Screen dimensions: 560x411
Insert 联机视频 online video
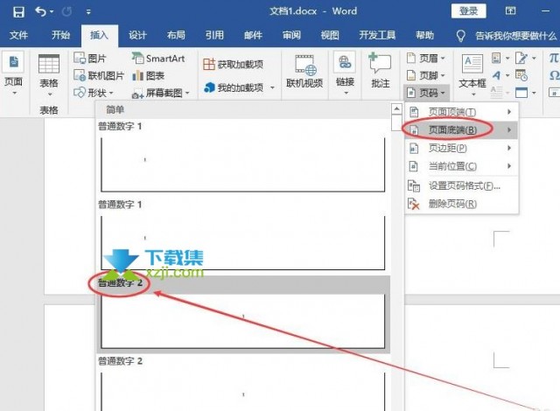coord(304,72)
